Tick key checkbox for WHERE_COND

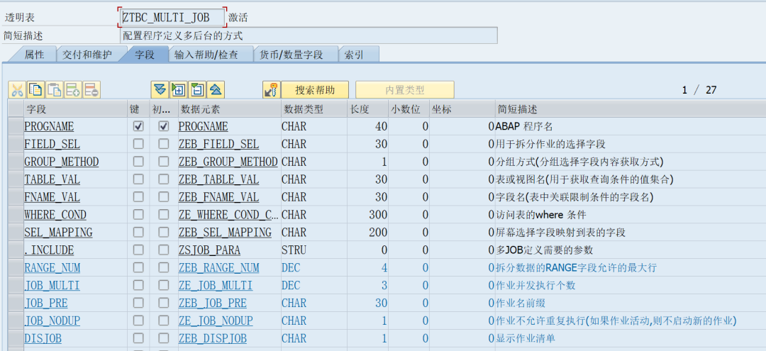pyautogui.click(x=138, y=215)
